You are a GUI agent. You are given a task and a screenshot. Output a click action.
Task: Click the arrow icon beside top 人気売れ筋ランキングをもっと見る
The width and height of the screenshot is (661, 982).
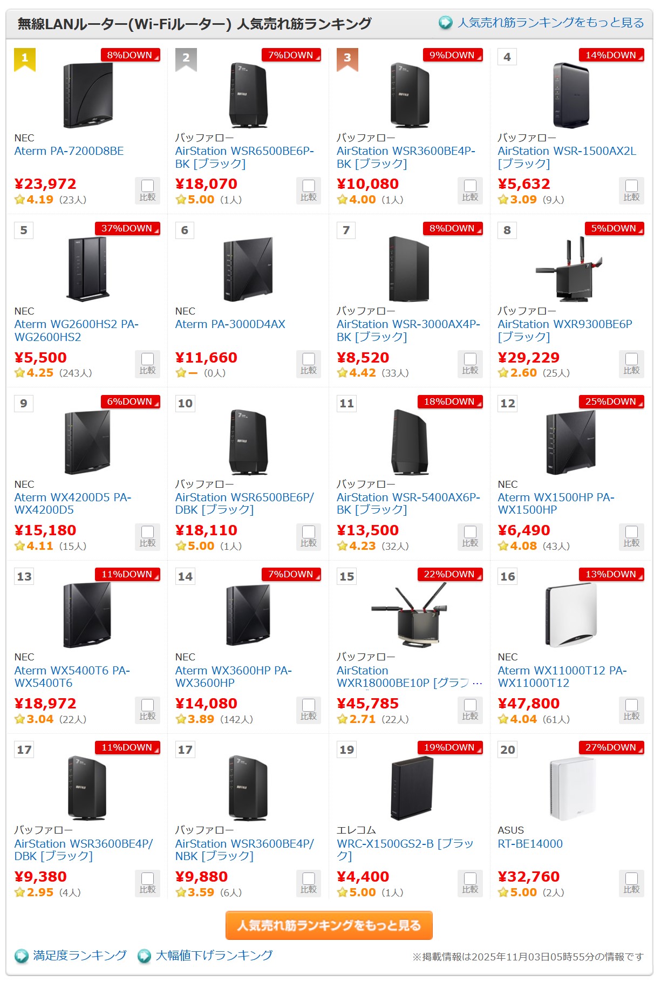click(x=445, y=23)
